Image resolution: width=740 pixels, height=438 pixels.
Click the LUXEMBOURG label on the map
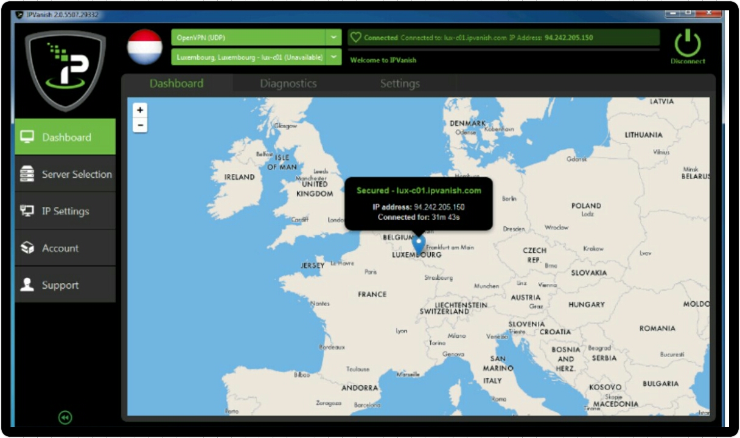(x=417, y=255)
